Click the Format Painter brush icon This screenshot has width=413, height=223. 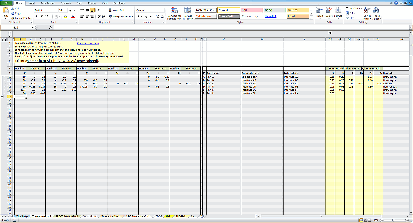[13, 18]
